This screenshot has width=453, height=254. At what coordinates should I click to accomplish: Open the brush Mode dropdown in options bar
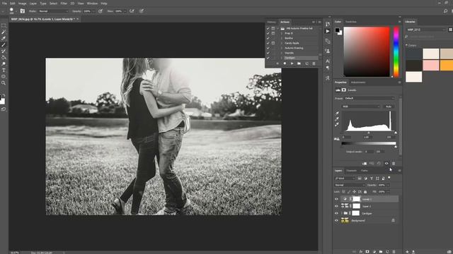[x=54, y=11]
